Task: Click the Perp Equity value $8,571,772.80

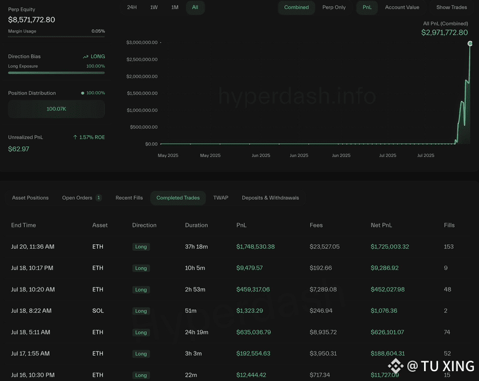Action: tap(31, 20)
